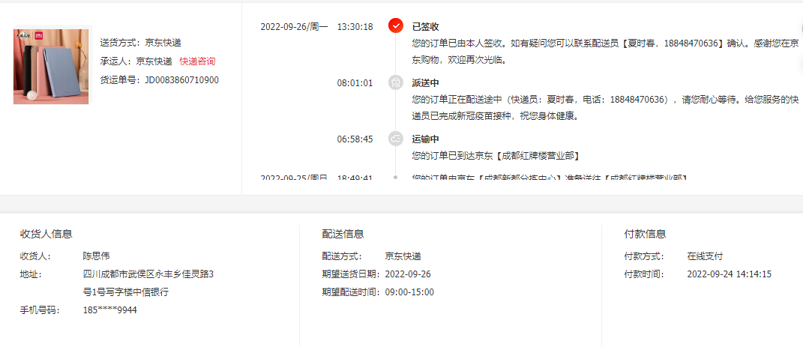Screen dimensions: 803x347
Task: Click the 派送中 courier status icon
Action: [395, 82]
